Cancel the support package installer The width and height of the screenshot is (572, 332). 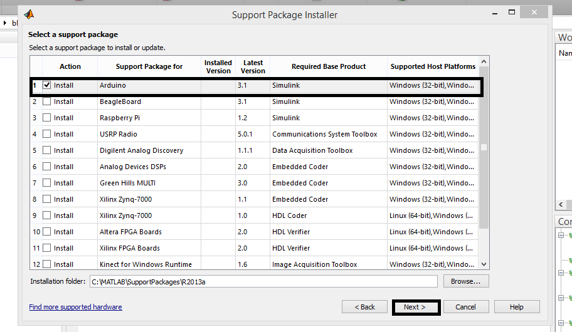[465, 307]
